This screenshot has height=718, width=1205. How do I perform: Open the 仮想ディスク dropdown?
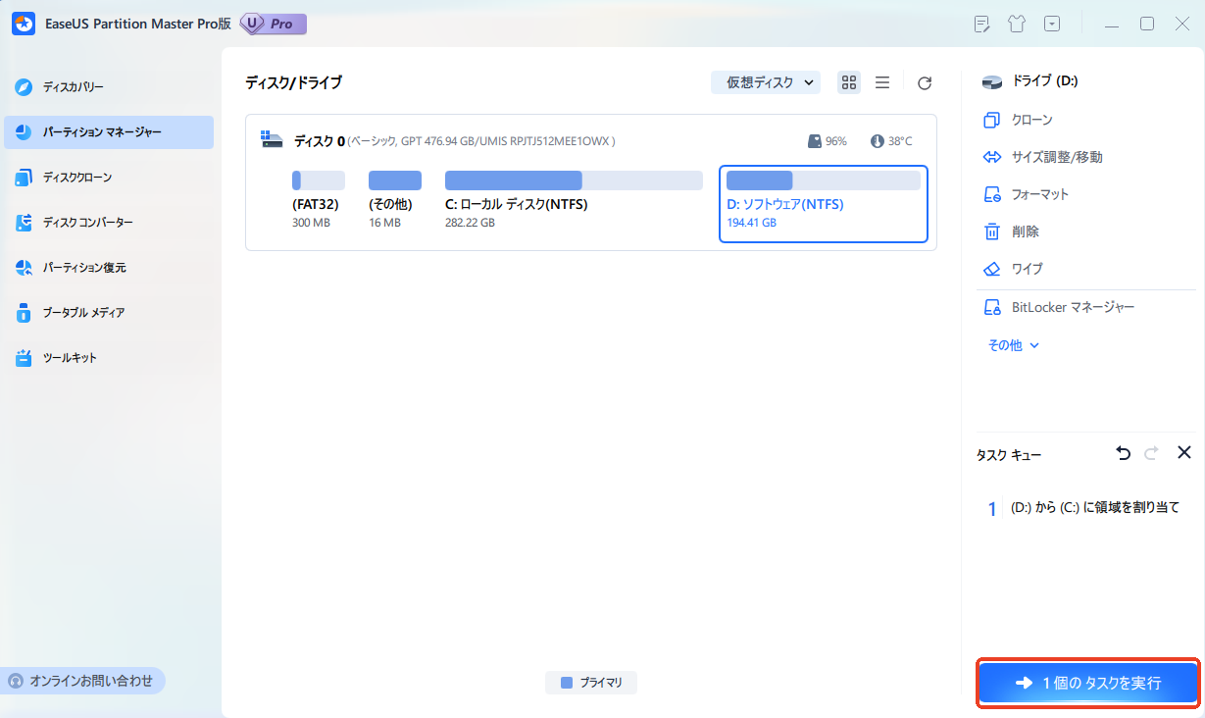(x=765, y=82)
